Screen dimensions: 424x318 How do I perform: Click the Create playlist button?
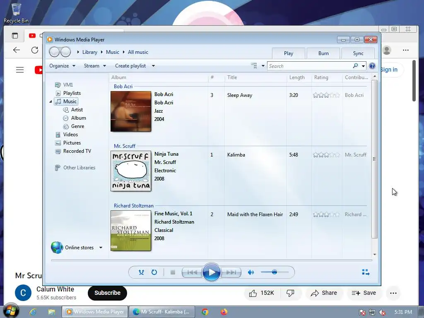click(x=130, y=66)
